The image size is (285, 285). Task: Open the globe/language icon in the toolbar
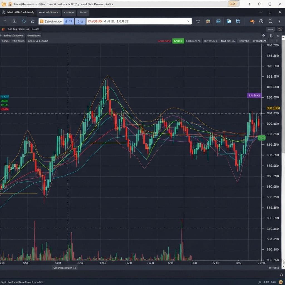(x=261, y=21)
